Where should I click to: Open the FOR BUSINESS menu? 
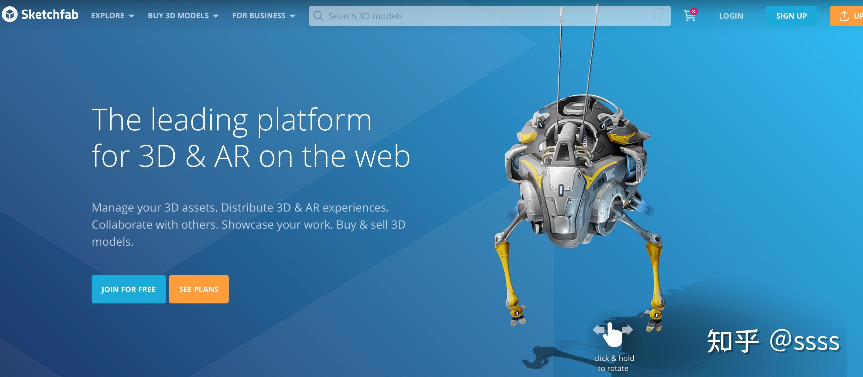point(259,16)
